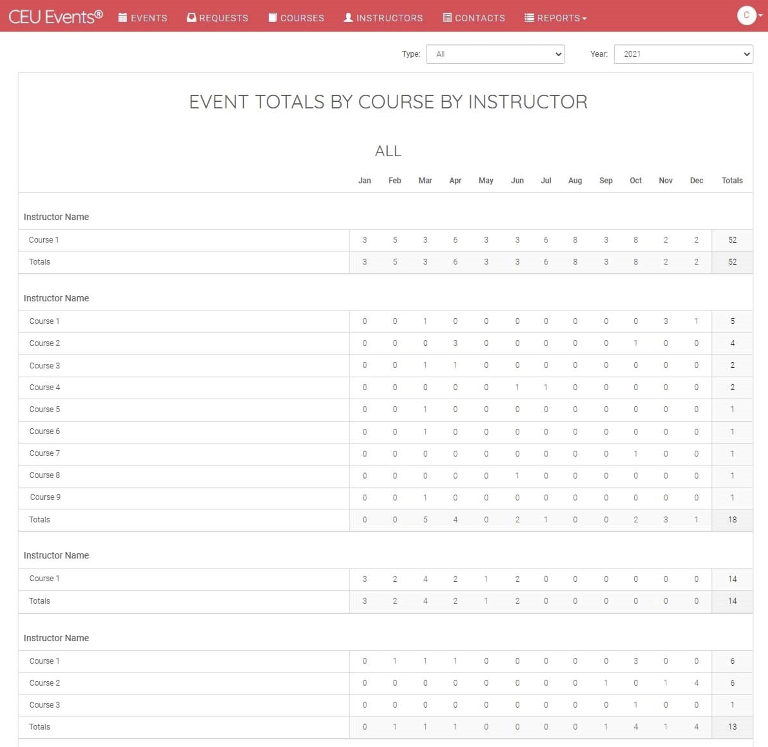
Task: Click the user avatar circle
Action: [746, 16]
